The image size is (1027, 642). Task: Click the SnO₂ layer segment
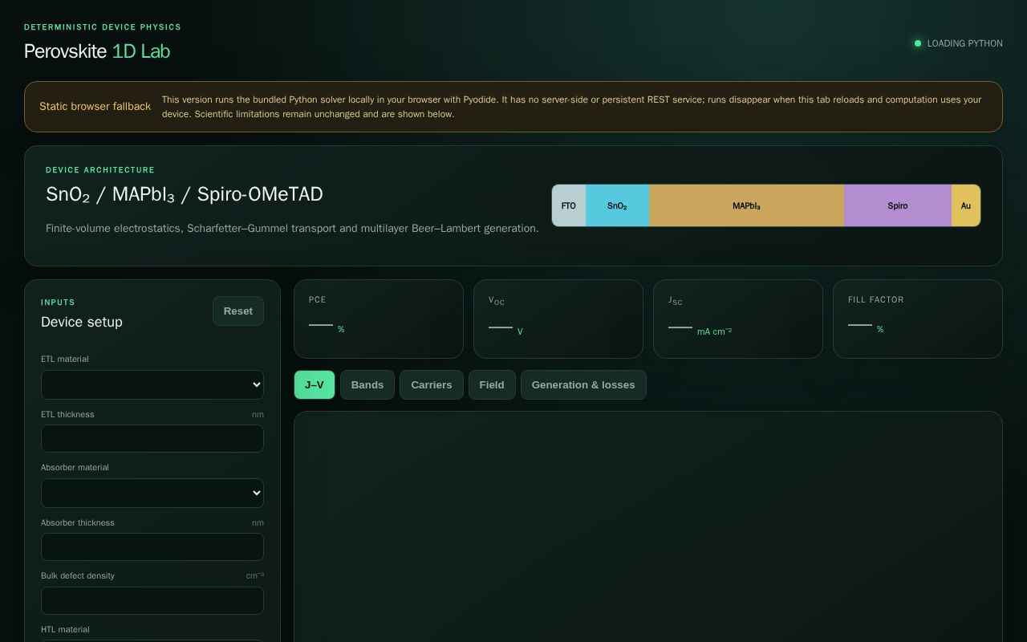(x=617, y=205)
